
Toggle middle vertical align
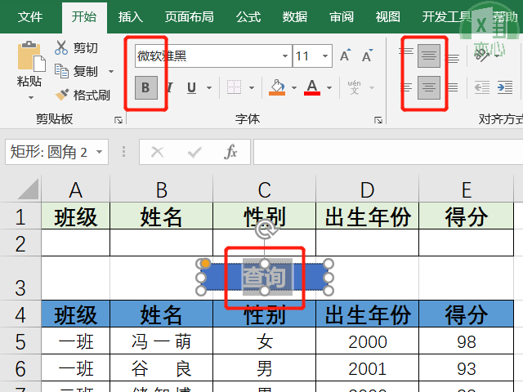coord(428,56)
